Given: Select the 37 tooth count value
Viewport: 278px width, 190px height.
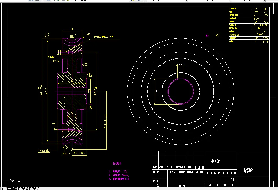Looking at the screenshot, I should (x=266, y=12).
